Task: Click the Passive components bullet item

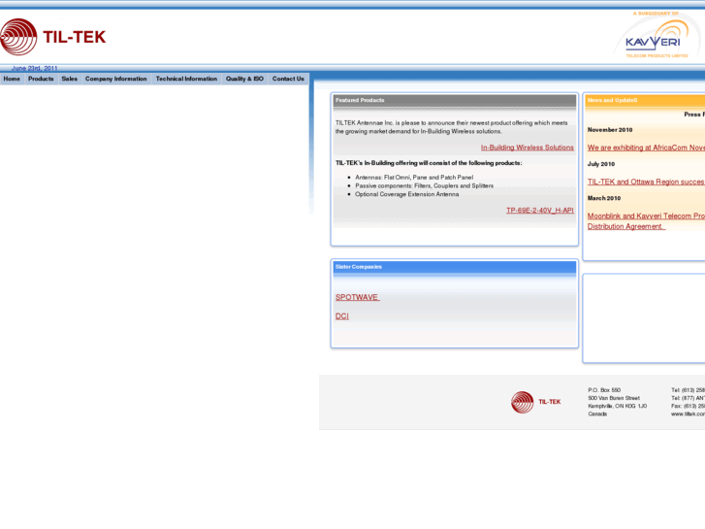Action: coord(424,186)
